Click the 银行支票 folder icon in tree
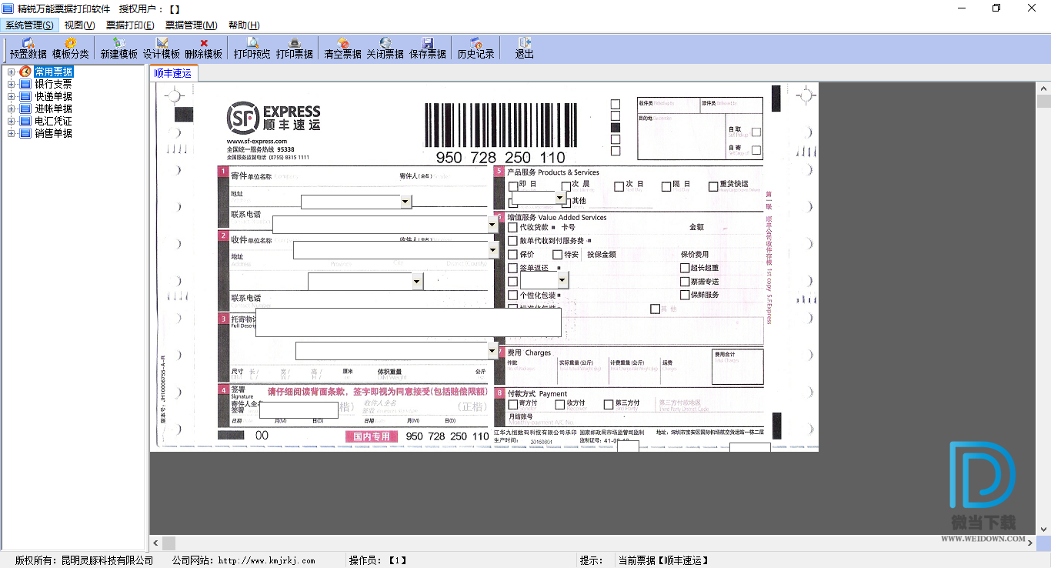Viewport: 1051px width, 568px height. click(25, 84)
